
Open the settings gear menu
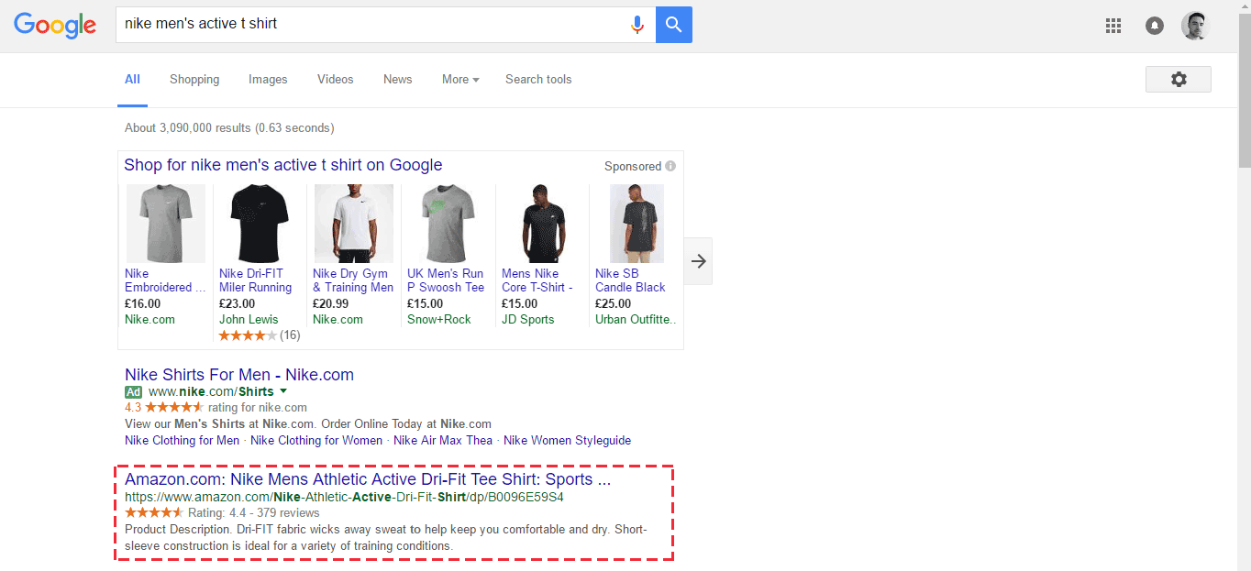coord(1178,79)
